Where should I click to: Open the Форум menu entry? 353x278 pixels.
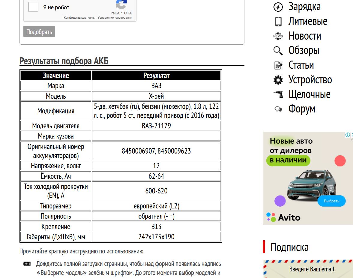(x=302, y=109)
